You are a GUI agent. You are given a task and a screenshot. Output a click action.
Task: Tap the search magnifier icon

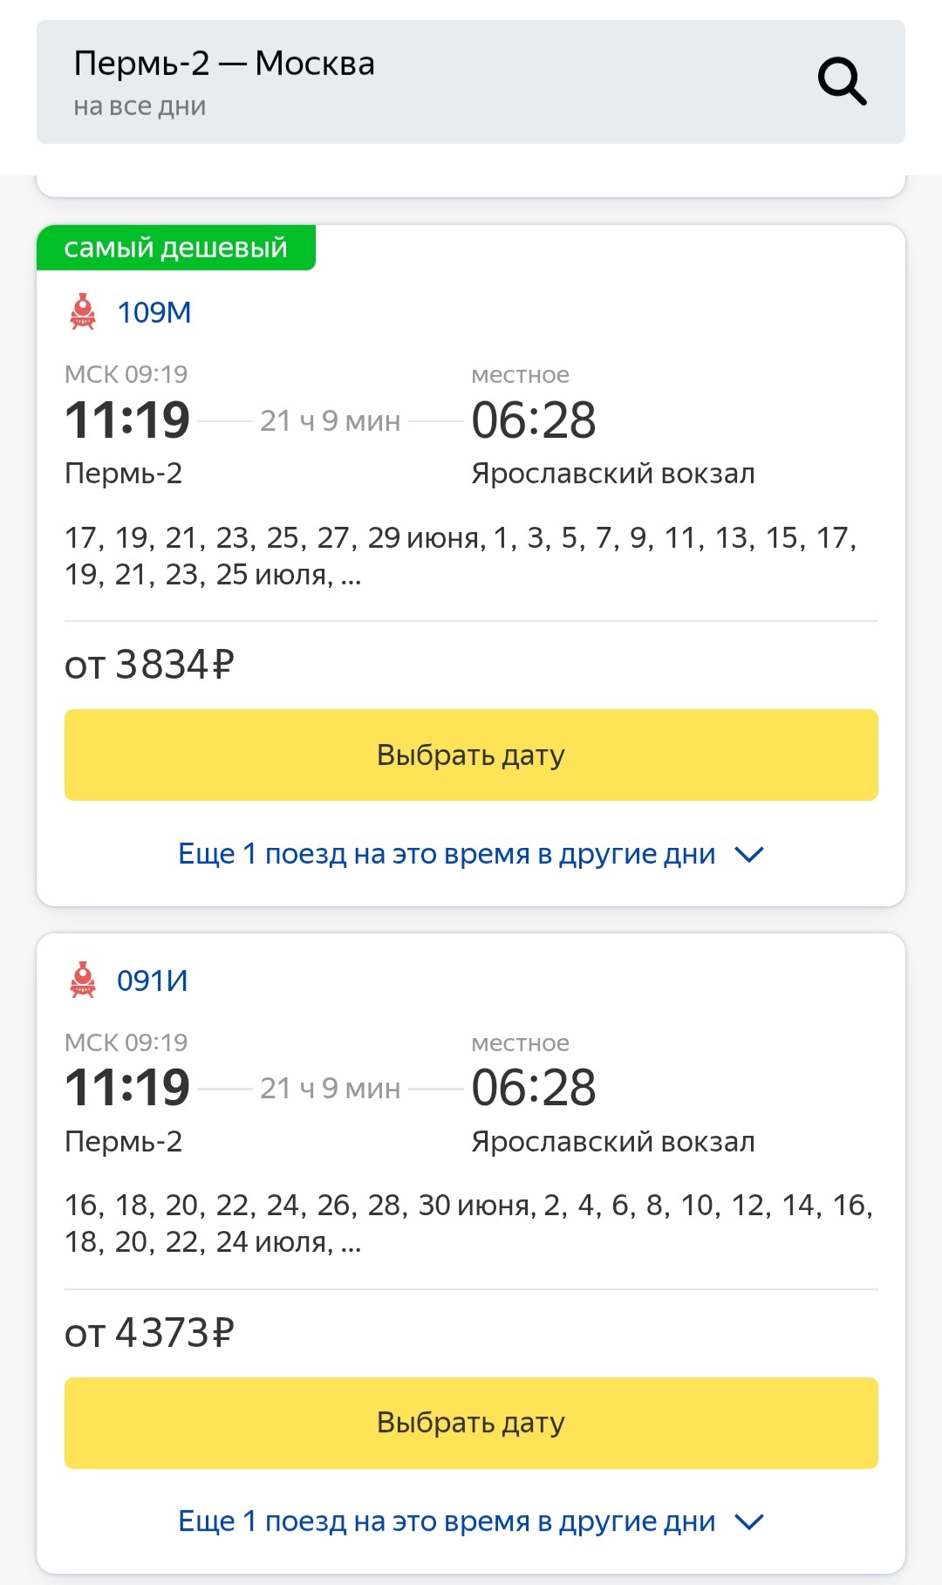click(842, 82)
